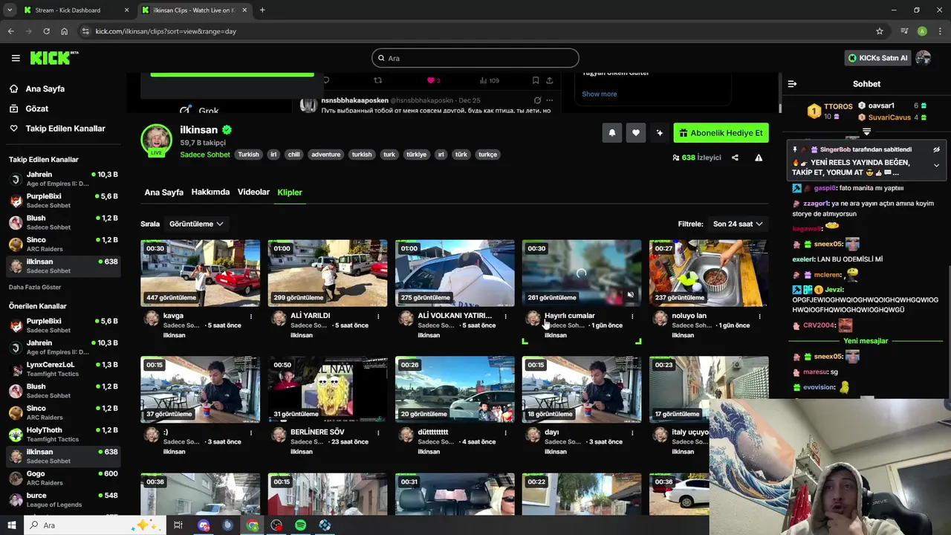Open new browser tab with plus
Viewport: 951px width, 535px height.
(x=262, y=10)
